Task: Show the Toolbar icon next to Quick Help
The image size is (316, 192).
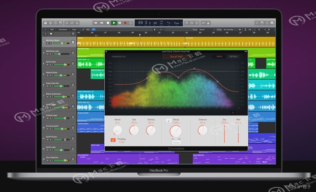Action: 61,23
